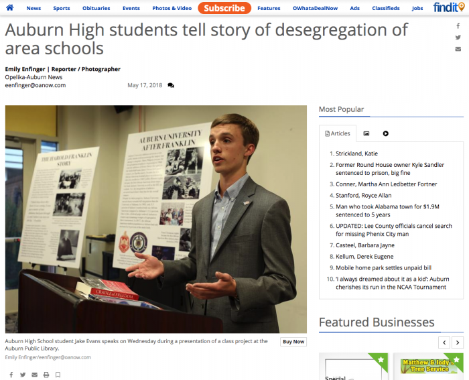This screenshot has height=380, width=469.
Task: Open 'Strickland, Katie' popular article
Action: (356, 153)
